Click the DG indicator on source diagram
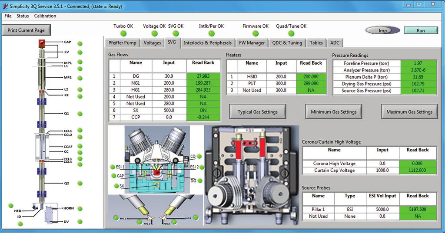Viewport: 445px width, 233px height. click(x=200, y=180)
